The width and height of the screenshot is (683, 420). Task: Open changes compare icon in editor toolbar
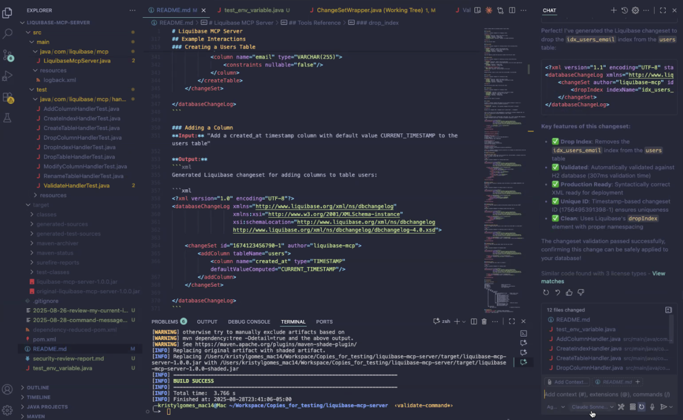pyautogui.click(x=500, y=10)
